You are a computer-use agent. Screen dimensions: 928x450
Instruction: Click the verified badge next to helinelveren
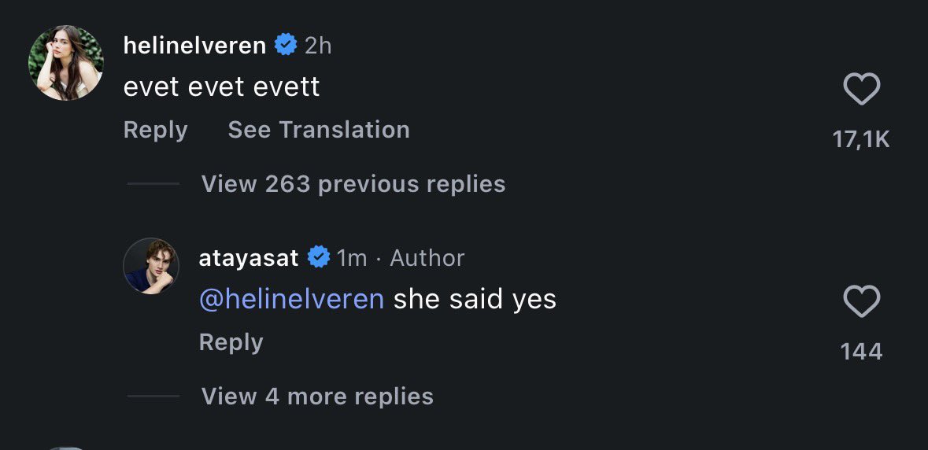tap(286, 45)
